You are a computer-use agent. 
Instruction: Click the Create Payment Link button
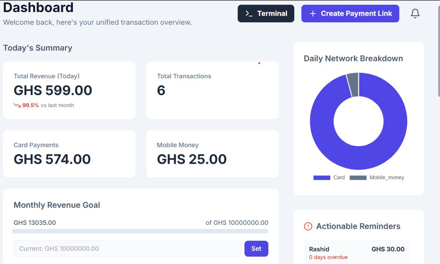[350, 13]
